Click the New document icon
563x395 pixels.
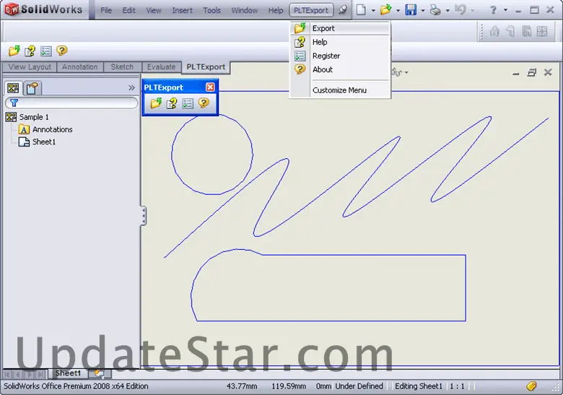click(361, 9)
